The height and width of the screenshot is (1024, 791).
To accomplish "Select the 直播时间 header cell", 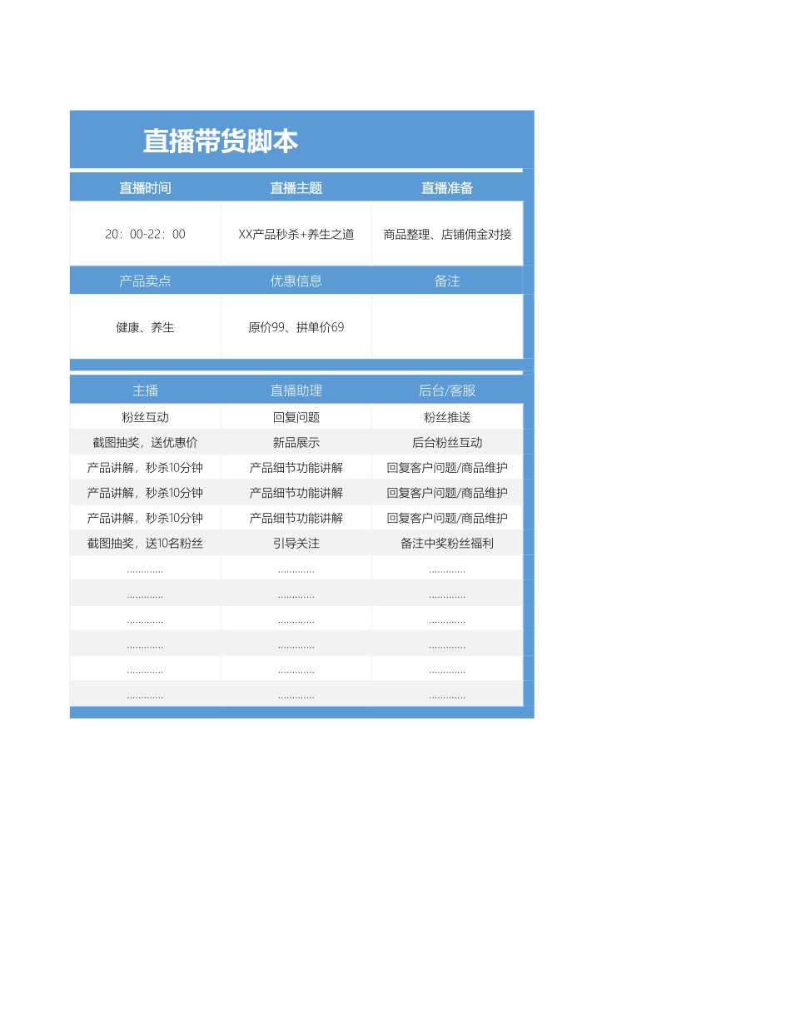I will pyautogui.click(x=145, y=188).
